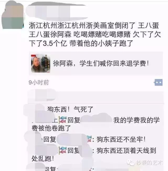Open the 抄袭的艺术 watermark account name

149,163
